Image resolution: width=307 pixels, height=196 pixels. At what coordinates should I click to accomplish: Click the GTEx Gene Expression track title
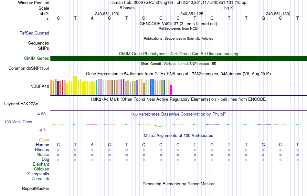178,74
